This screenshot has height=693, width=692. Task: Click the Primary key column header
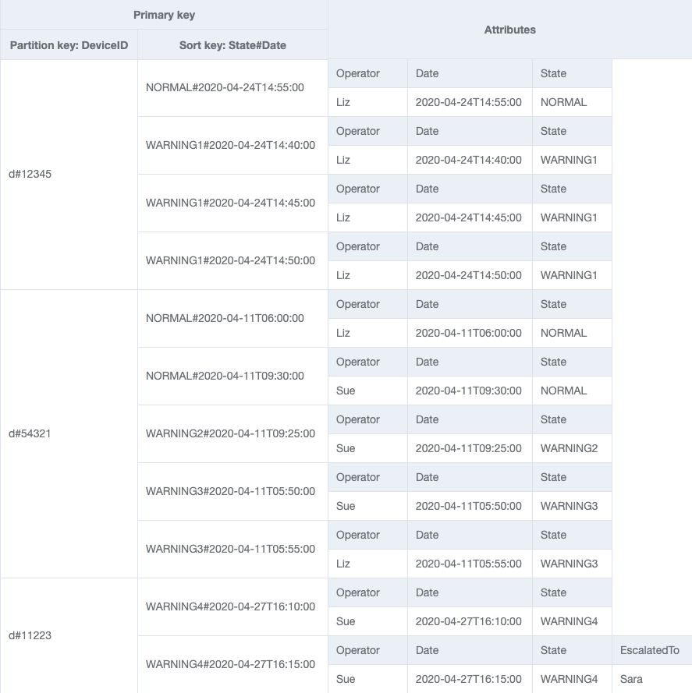164,14
